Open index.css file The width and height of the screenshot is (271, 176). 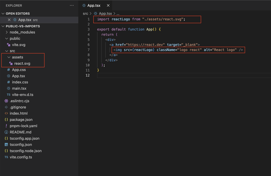coord(20,82)
